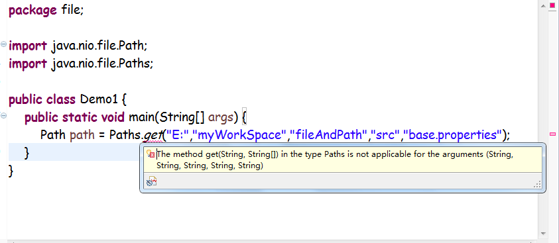Collapse the import statements fold
The width and height of the screenshot is (559, 243).
pyautogui.click(x=3, y=44)
